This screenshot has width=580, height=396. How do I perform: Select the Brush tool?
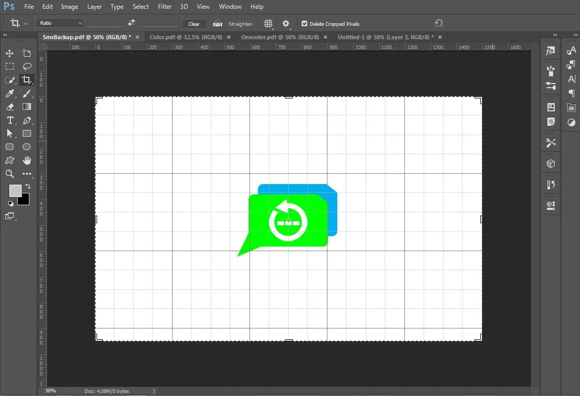(27, 93)
